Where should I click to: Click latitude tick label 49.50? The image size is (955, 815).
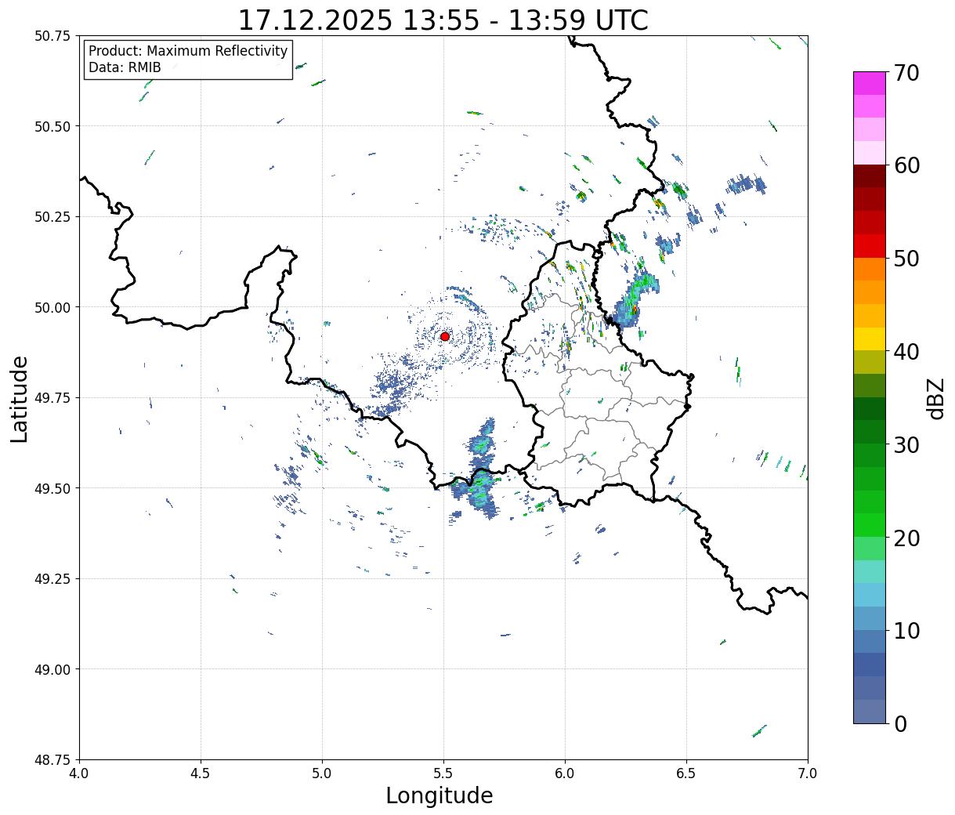coord(52,488)
